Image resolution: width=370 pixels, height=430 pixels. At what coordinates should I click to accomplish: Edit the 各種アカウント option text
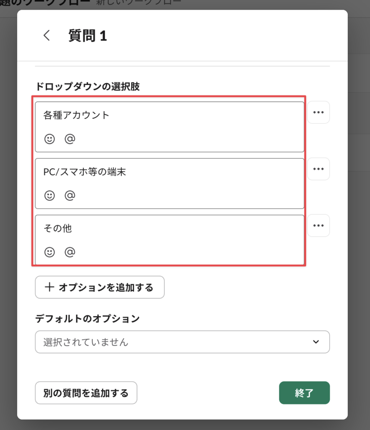168,115
